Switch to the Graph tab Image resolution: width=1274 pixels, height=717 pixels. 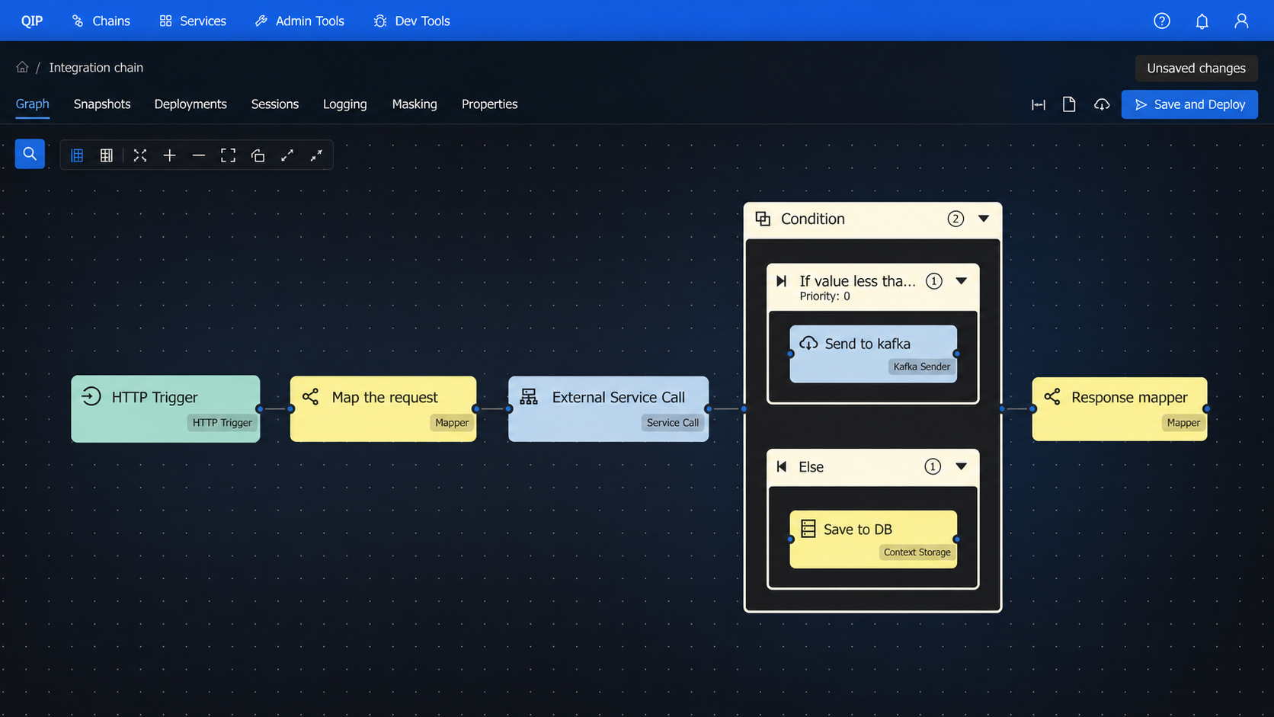tap(32, 104)
